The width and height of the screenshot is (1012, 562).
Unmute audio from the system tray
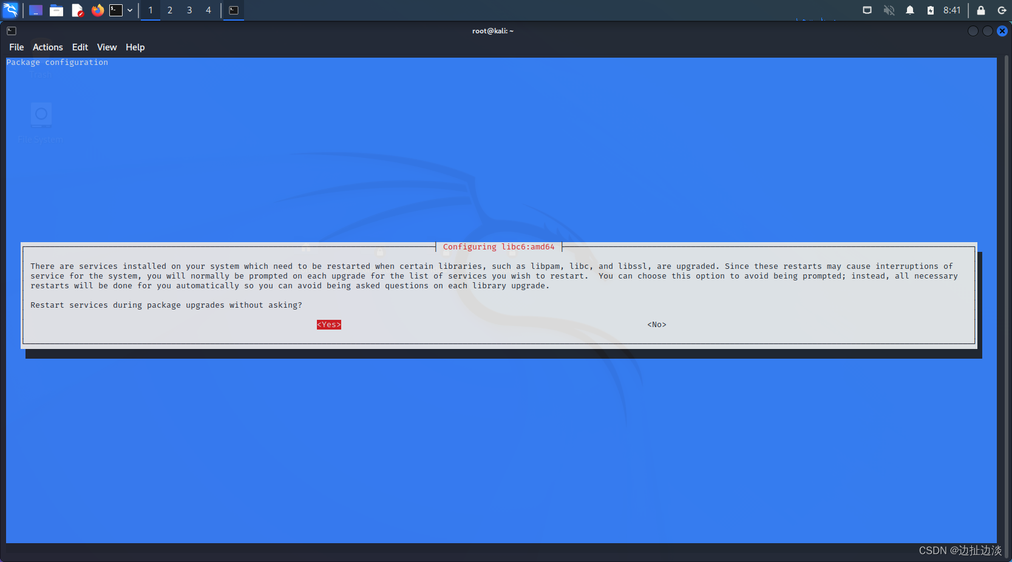click(x=888, y=10)
